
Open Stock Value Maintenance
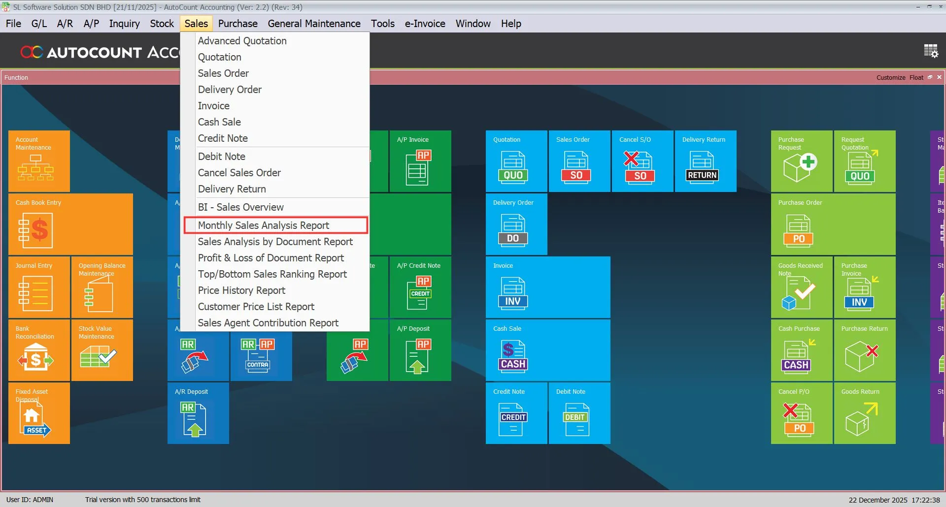tap(101, 350)
